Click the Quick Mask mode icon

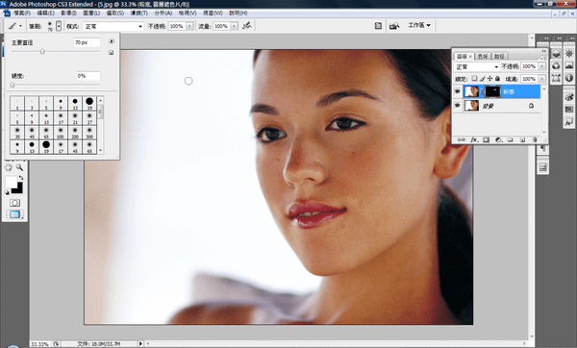pos(14,203)
